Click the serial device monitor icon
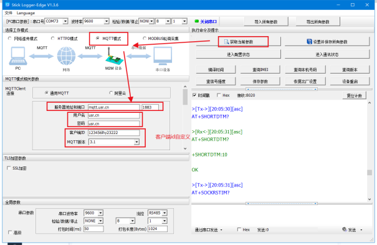The image size is (377, 245). click(163, 56)
